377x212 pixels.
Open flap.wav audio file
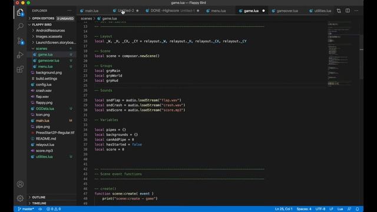[x=42, y=97]
